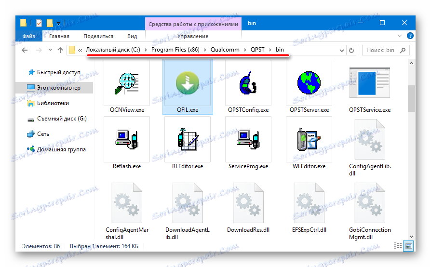Open RLEditor.exe roaming list icon
This screenshot has width=431, height=267.
[188, 139]
